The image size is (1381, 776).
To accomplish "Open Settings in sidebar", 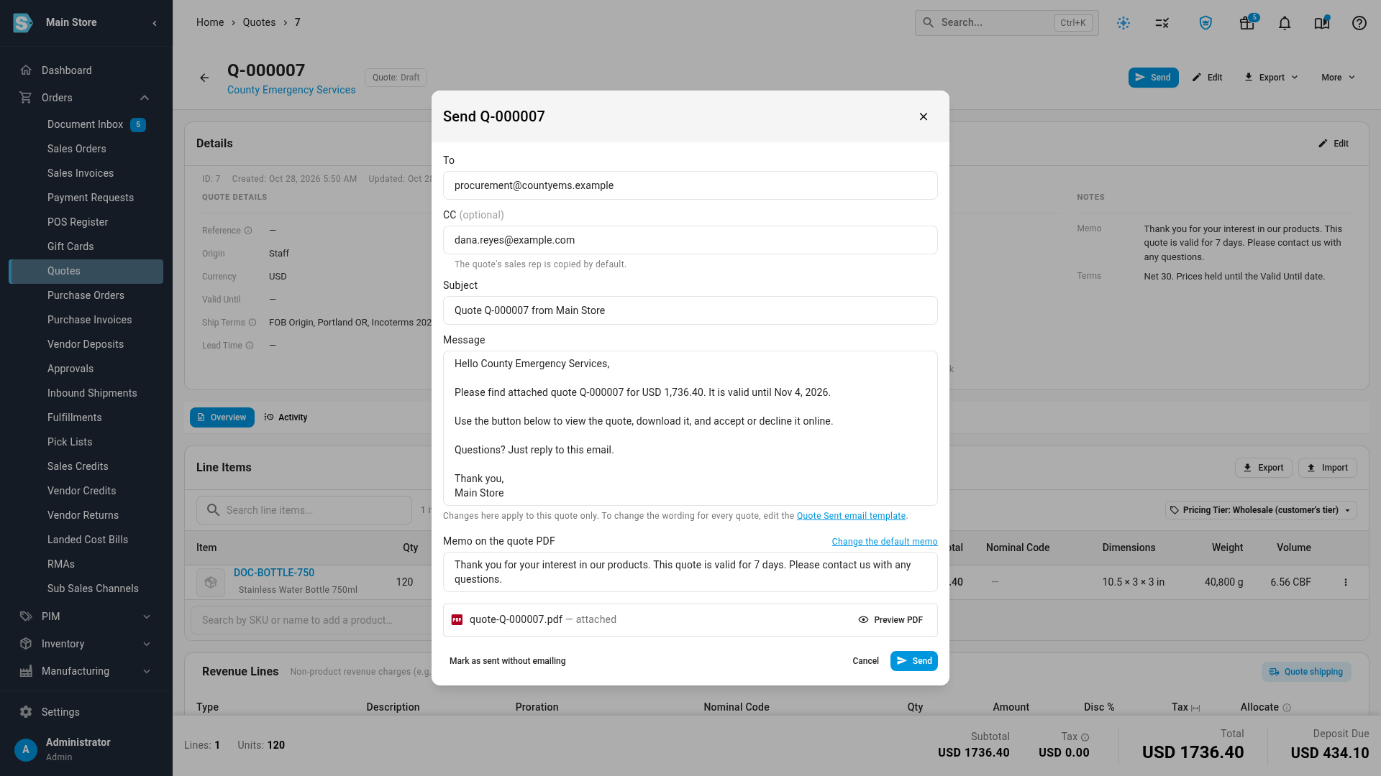I will click(60, 712).
